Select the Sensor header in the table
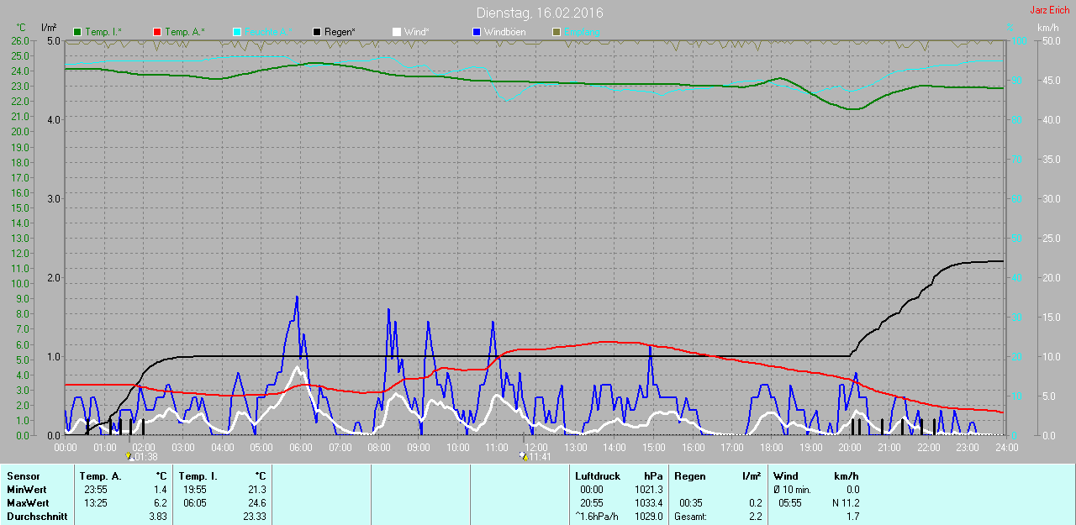The image size is (1076, 525). click(23, 476)
